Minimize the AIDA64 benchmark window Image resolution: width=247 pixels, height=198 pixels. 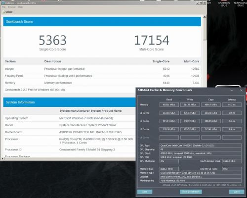pos(232,90)
